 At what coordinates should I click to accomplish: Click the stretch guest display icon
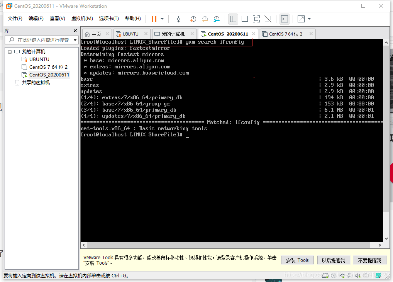(x=301, y=19)
